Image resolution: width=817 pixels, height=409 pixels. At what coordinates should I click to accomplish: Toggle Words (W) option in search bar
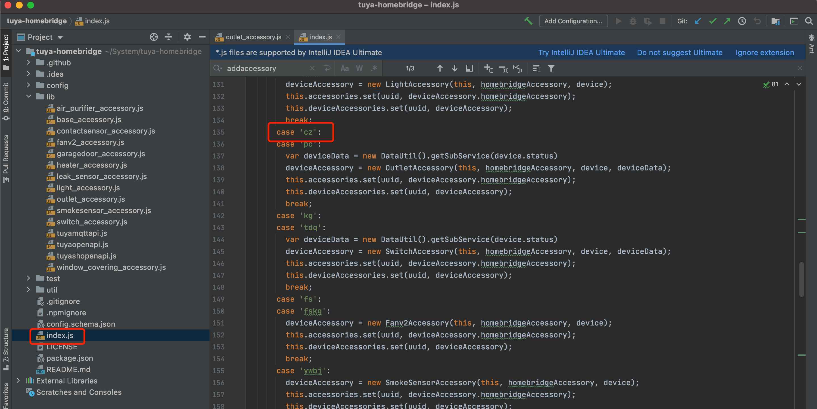pos(359,68)
